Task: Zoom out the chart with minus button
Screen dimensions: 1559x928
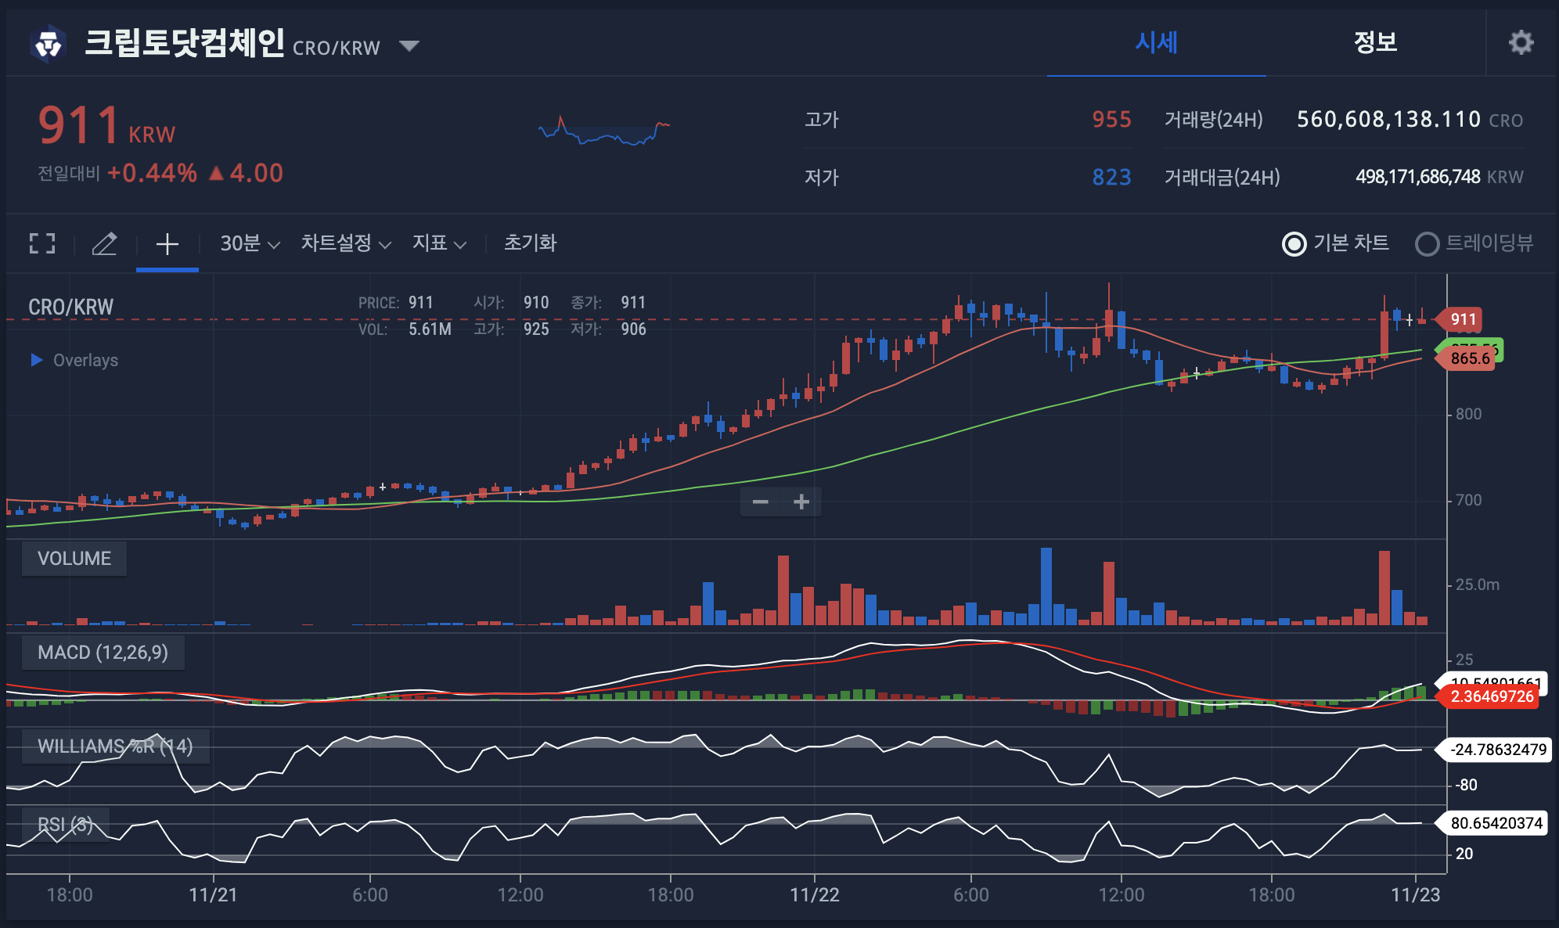Action: 760,502
